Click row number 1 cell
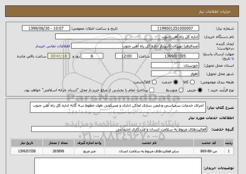The width and height of the screenshot is (246, 174). [229, 151]
